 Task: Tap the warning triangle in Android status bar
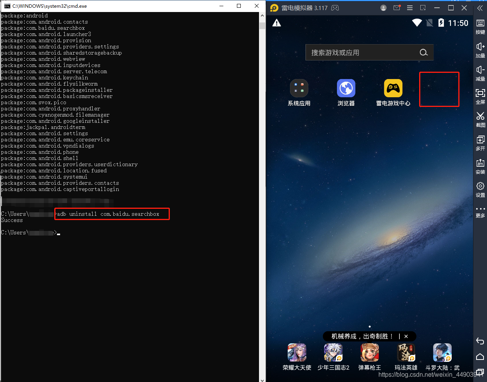(276, 23)
